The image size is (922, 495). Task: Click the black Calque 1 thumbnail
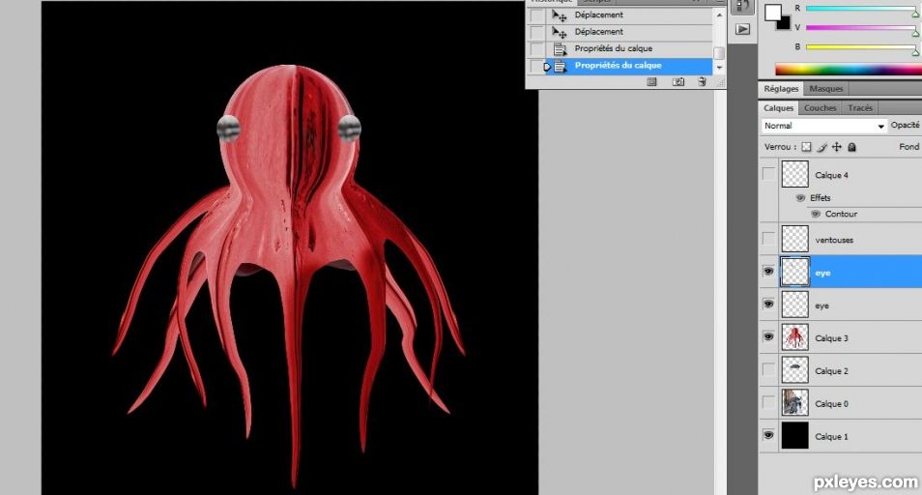point(795,436)
